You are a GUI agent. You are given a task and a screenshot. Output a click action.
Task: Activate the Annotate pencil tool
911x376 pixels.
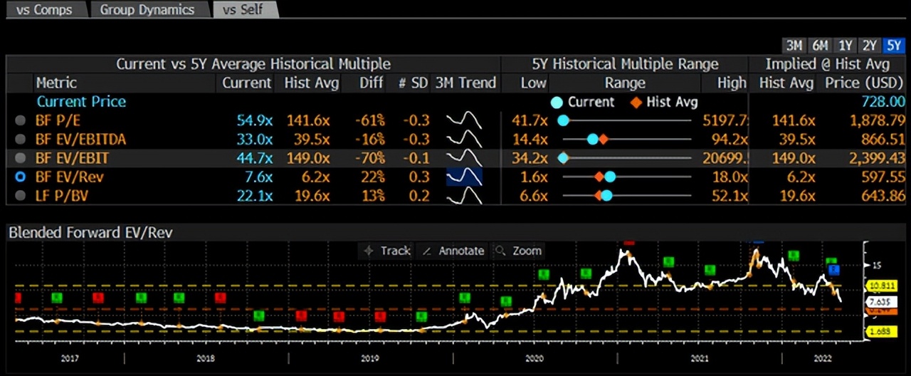pyautogui.click(x=453, y=251)
